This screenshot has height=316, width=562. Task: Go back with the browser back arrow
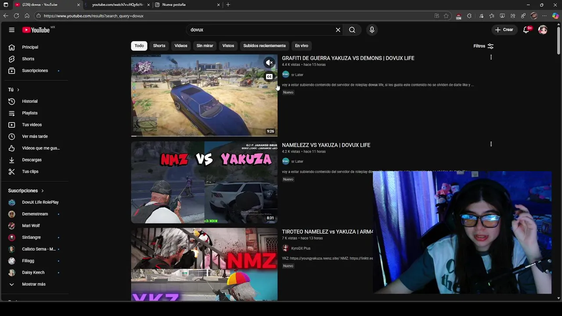[6, 16]
